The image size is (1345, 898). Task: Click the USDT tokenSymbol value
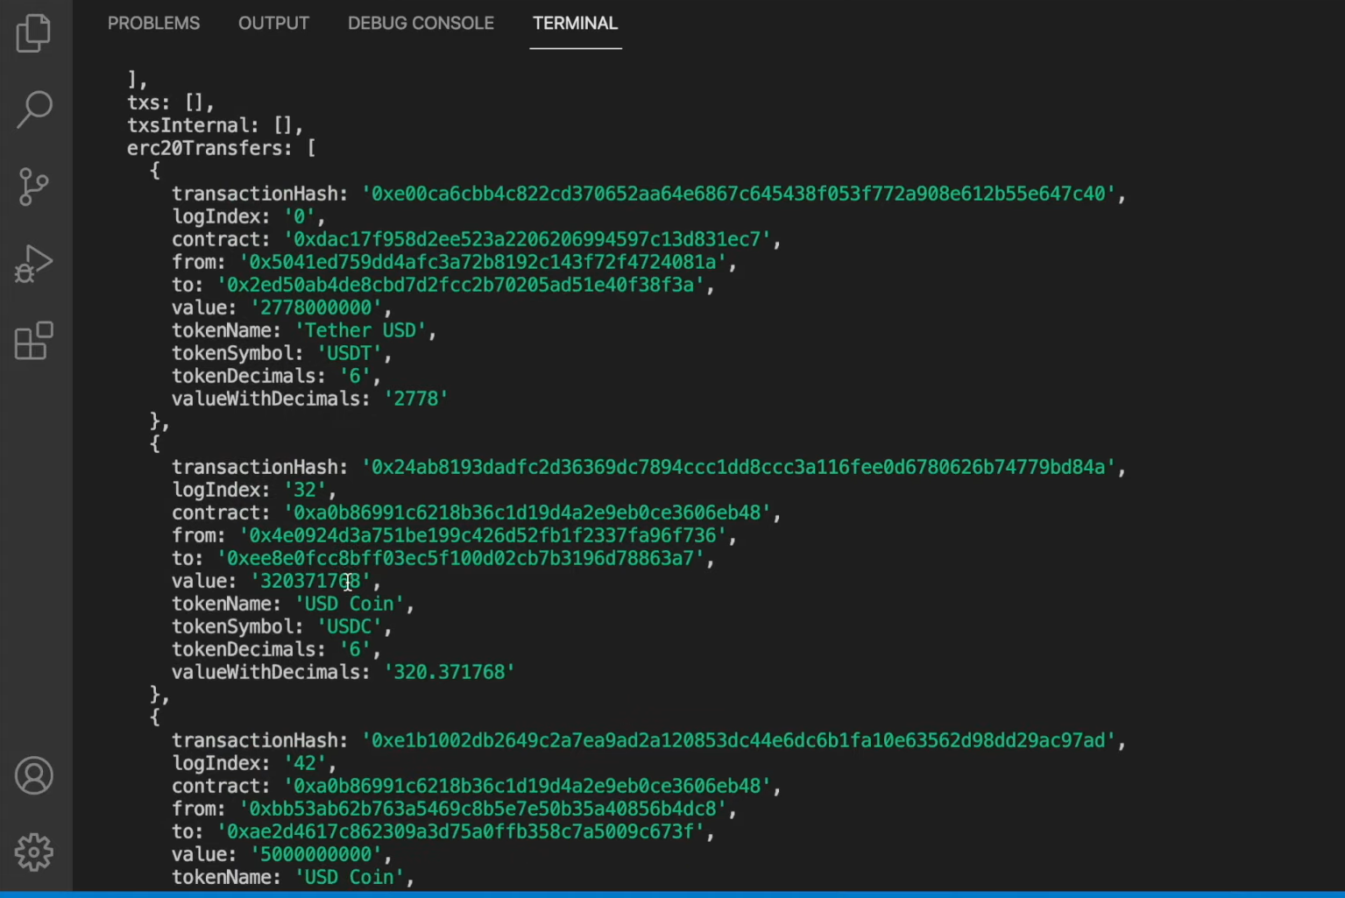click(350, 353)
